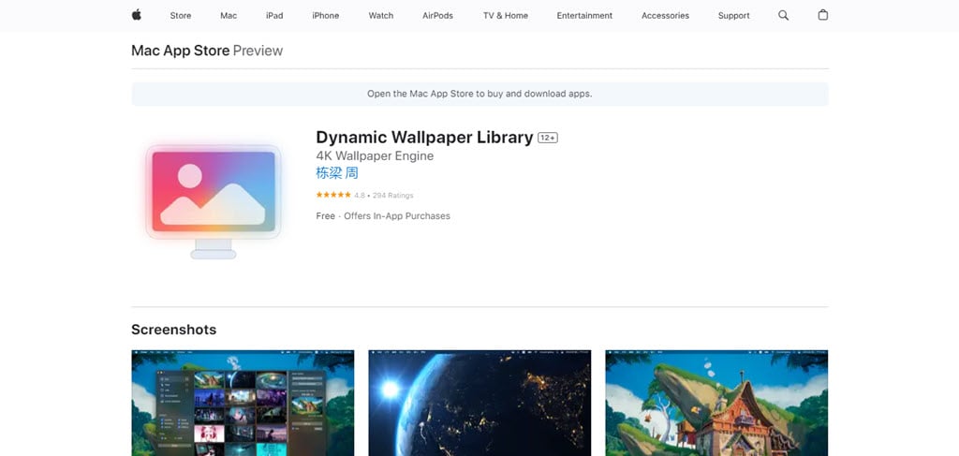The height and width of the screenshot is (456, 959).
Task: Open the Entertainment menu
Action: click(584, 16)
